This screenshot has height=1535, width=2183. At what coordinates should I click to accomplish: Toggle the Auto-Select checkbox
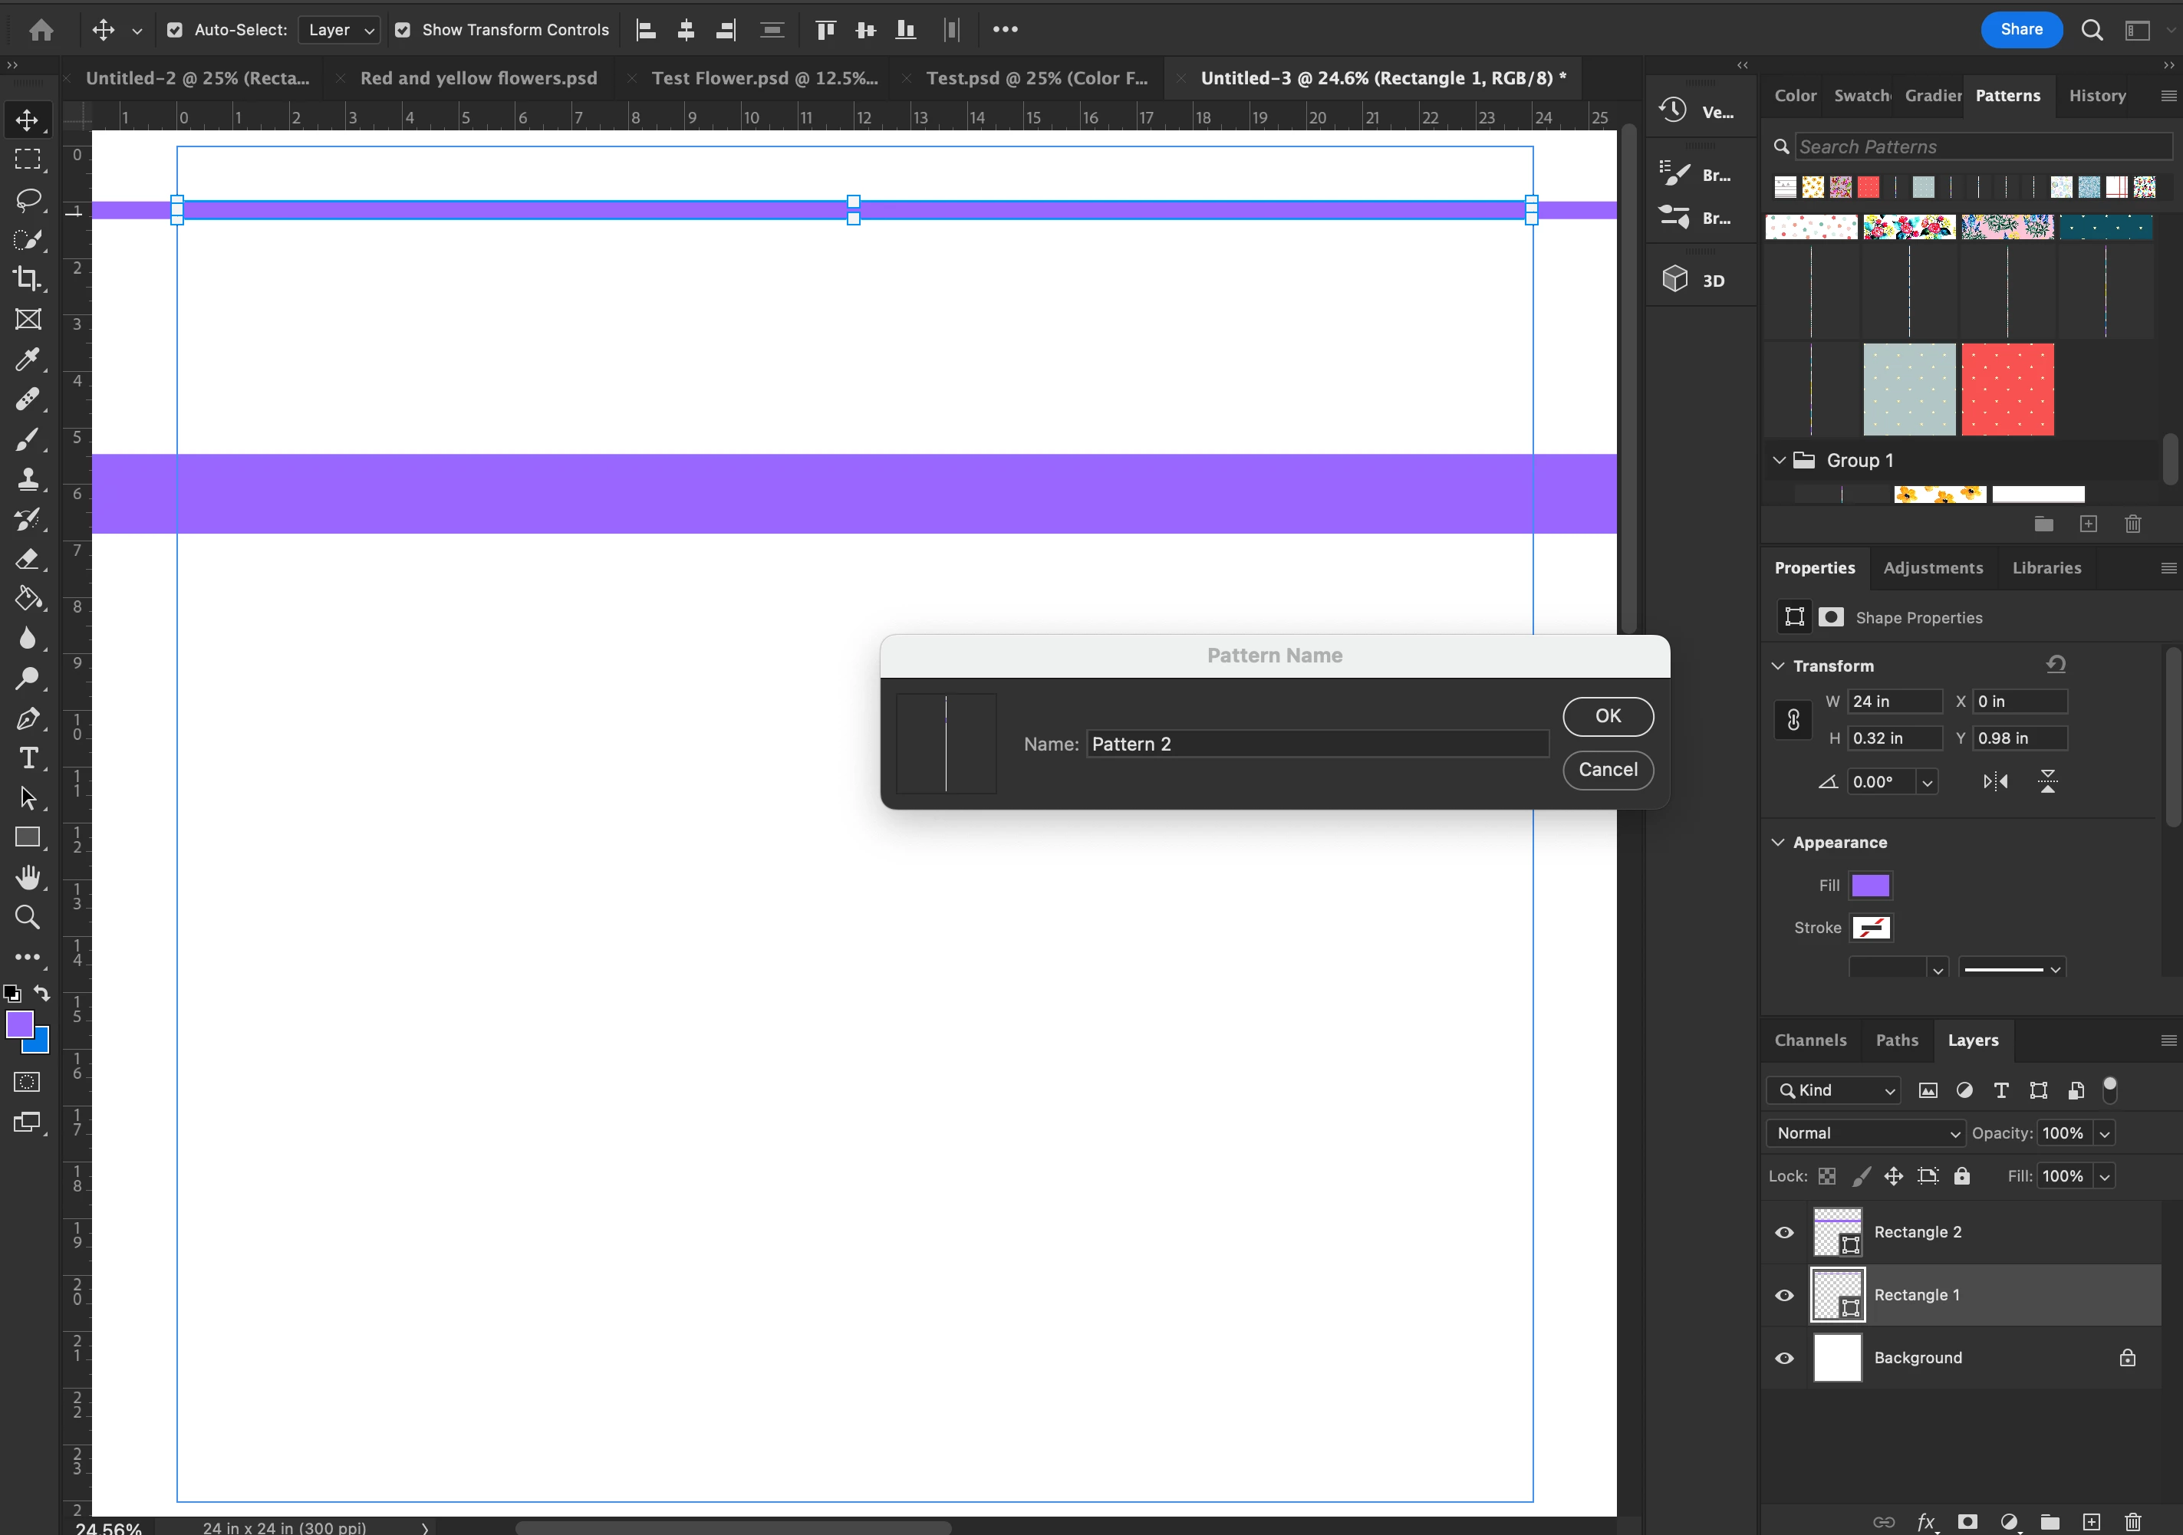coord(175,29)
